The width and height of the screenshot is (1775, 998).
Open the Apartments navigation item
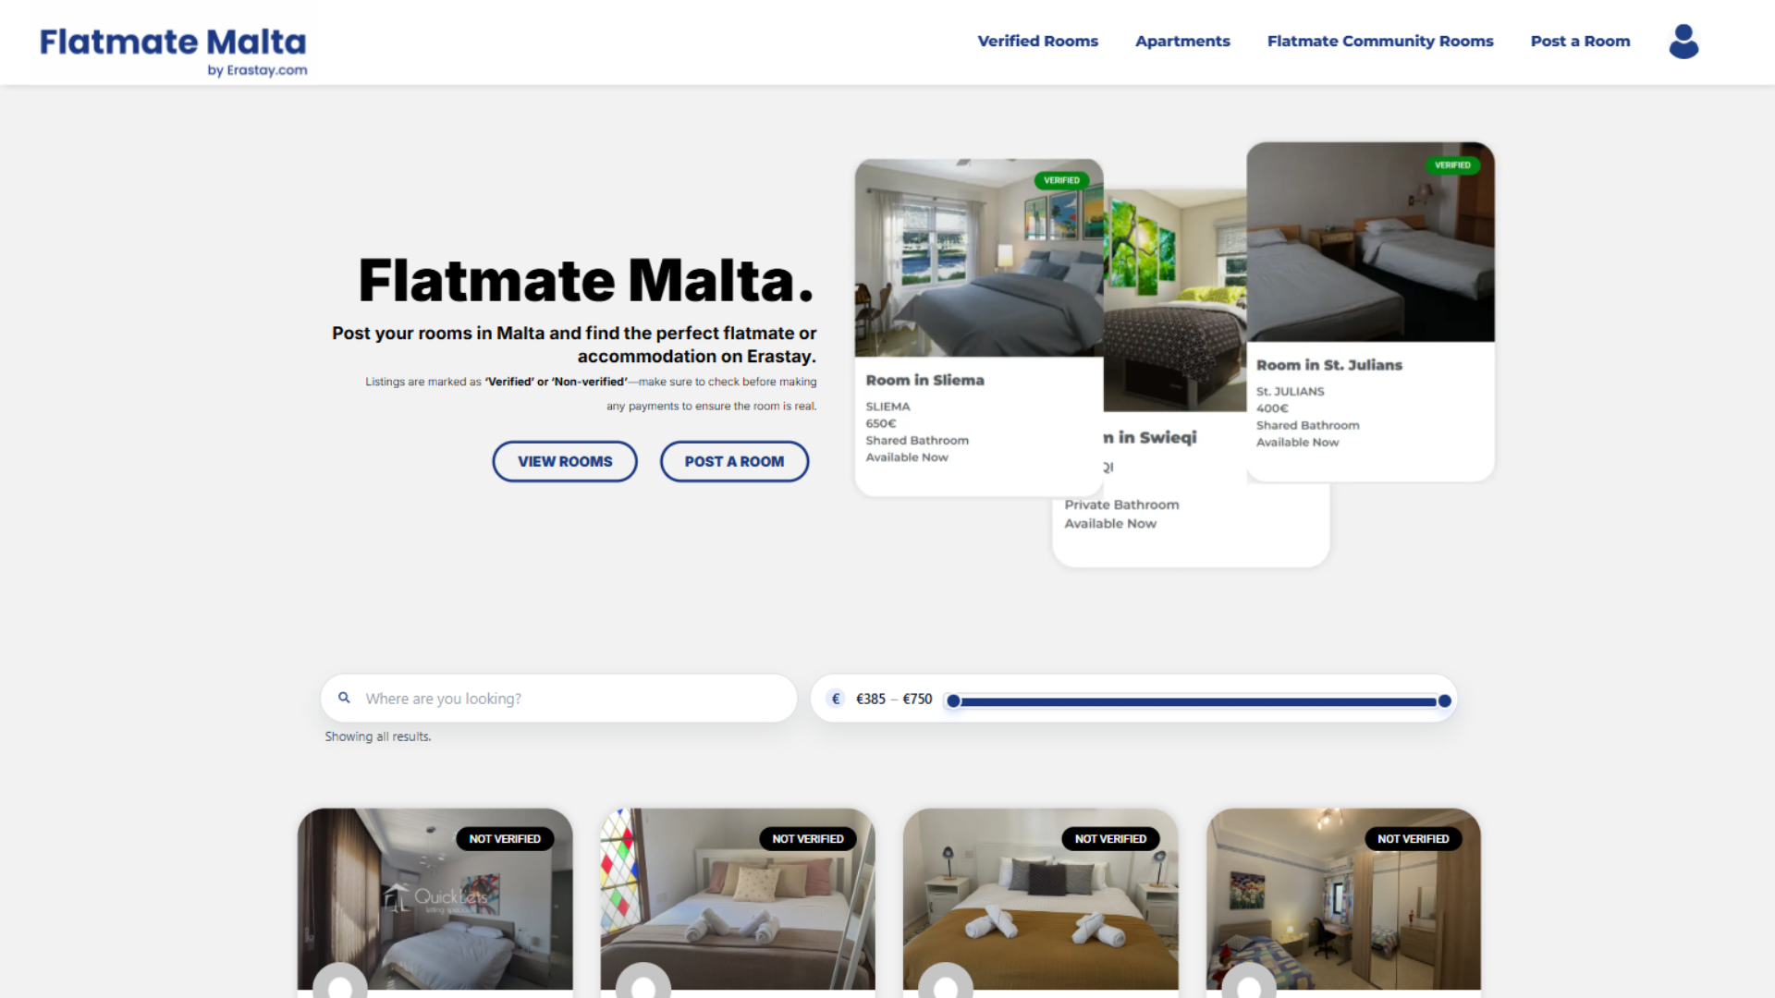(x=1182, y=41)
